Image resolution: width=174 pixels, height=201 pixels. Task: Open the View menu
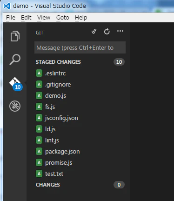pyautogui.click(x=44, y=18)
